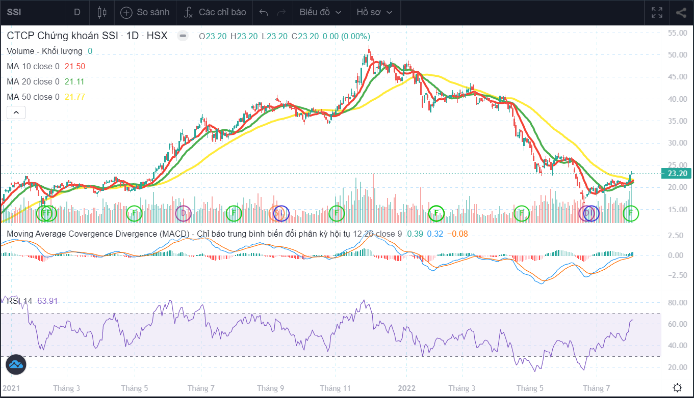Select the MA 10 close legend
Screen dimensions: 694x398
click(33, 66)
